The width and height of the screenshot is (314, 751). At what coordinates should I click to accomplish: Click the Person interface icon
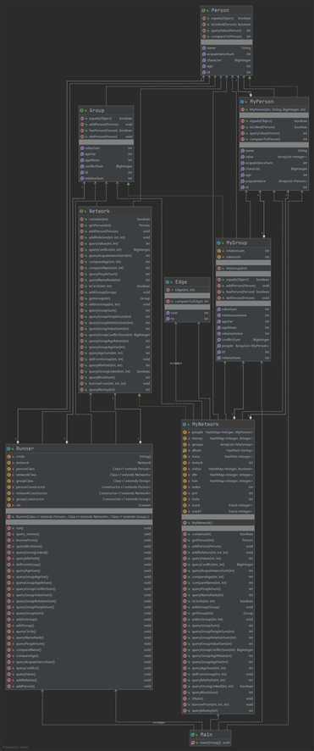[x=204, y=10]
